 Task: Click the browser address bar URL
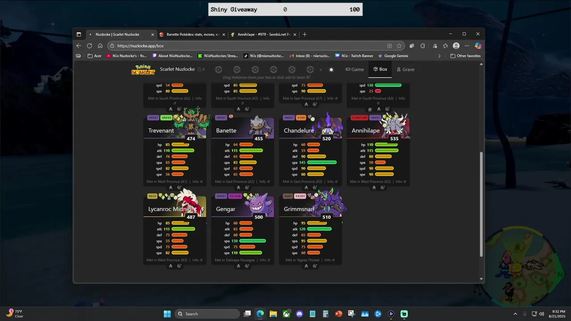[x=141, y=45]
